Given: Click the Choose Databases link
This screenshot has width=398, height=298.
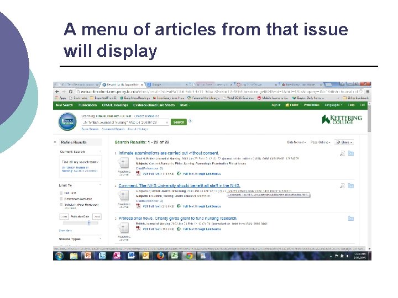Looking at the screenshot, I should coord(146,116).
